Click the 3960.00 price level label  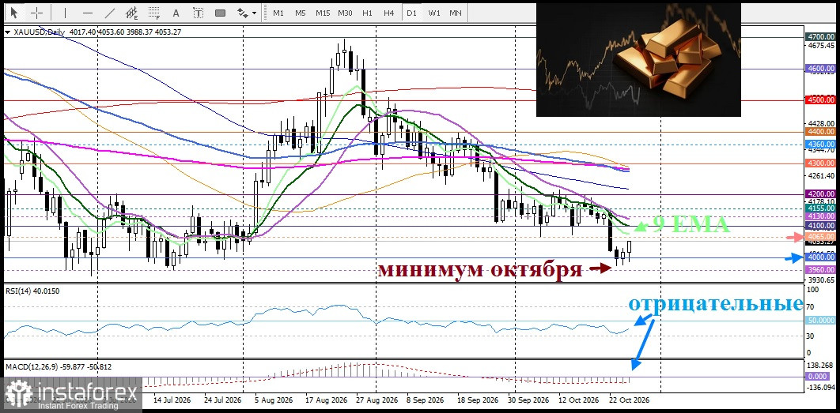click(820, 269)
